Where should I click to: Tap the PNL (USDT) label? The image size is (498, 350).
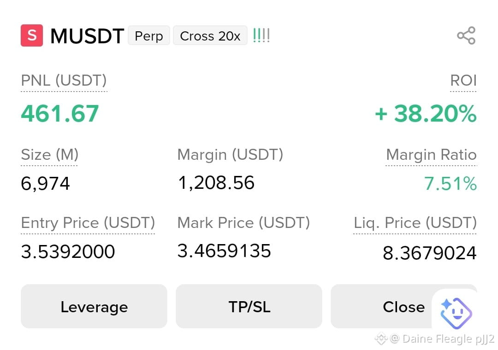tap(64, 81)
